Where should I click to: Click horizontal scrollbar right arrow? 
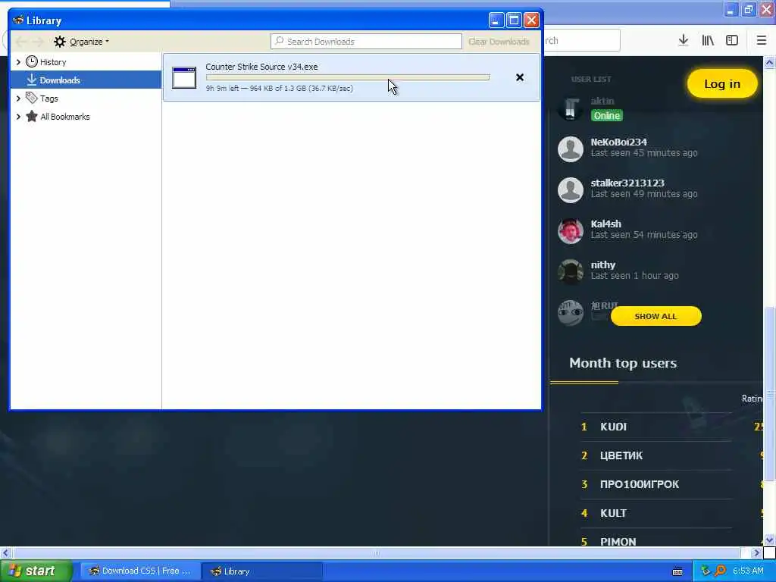pos(757,552)
